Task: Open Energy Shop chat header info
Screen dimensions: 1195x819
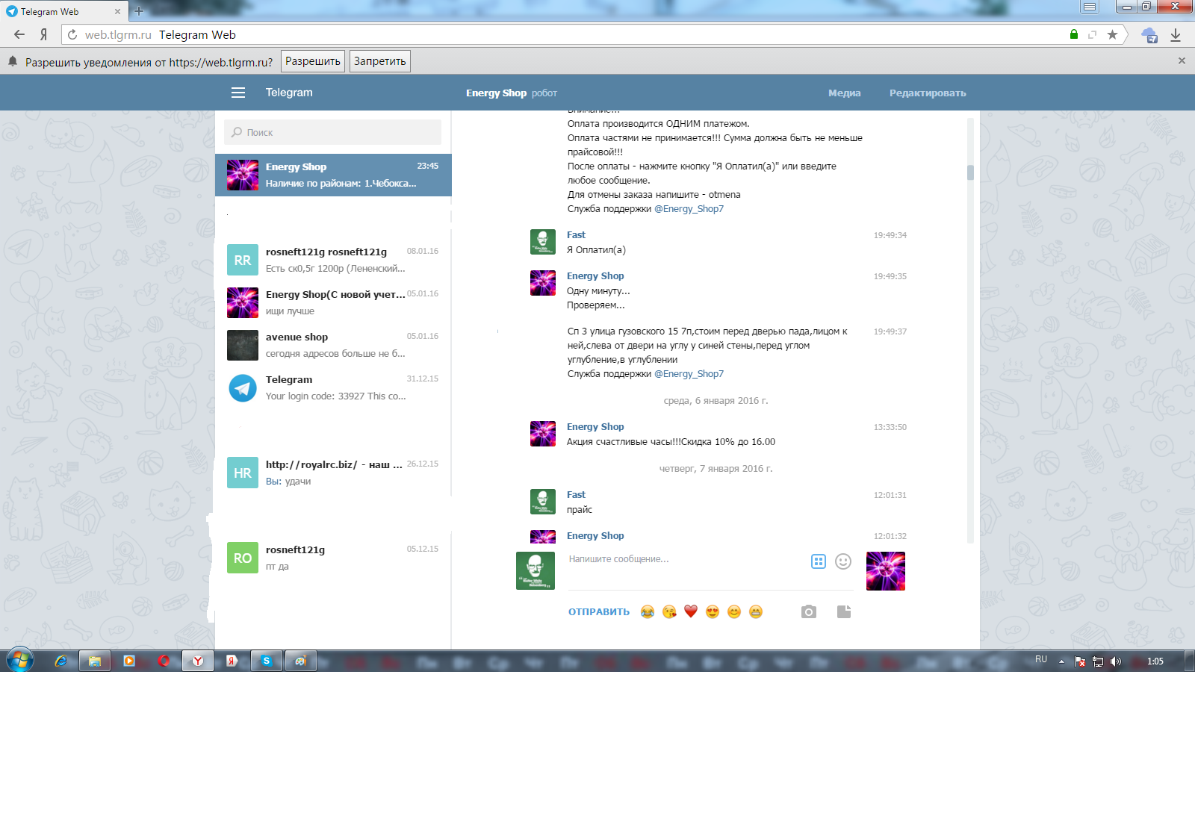Action: [x=512, y=93]
